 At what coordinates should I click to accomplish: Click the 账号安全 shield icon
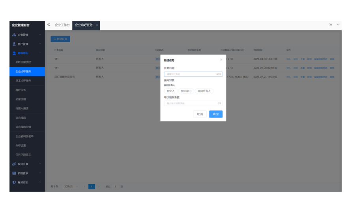tap(14, 182)
